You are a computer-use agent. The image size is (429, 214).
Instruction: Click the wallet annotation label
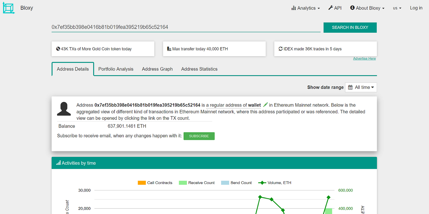[x=254, y=105]
